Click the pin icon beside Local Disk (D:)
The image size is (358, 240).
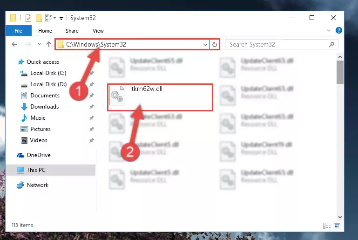tap(92, 84)
